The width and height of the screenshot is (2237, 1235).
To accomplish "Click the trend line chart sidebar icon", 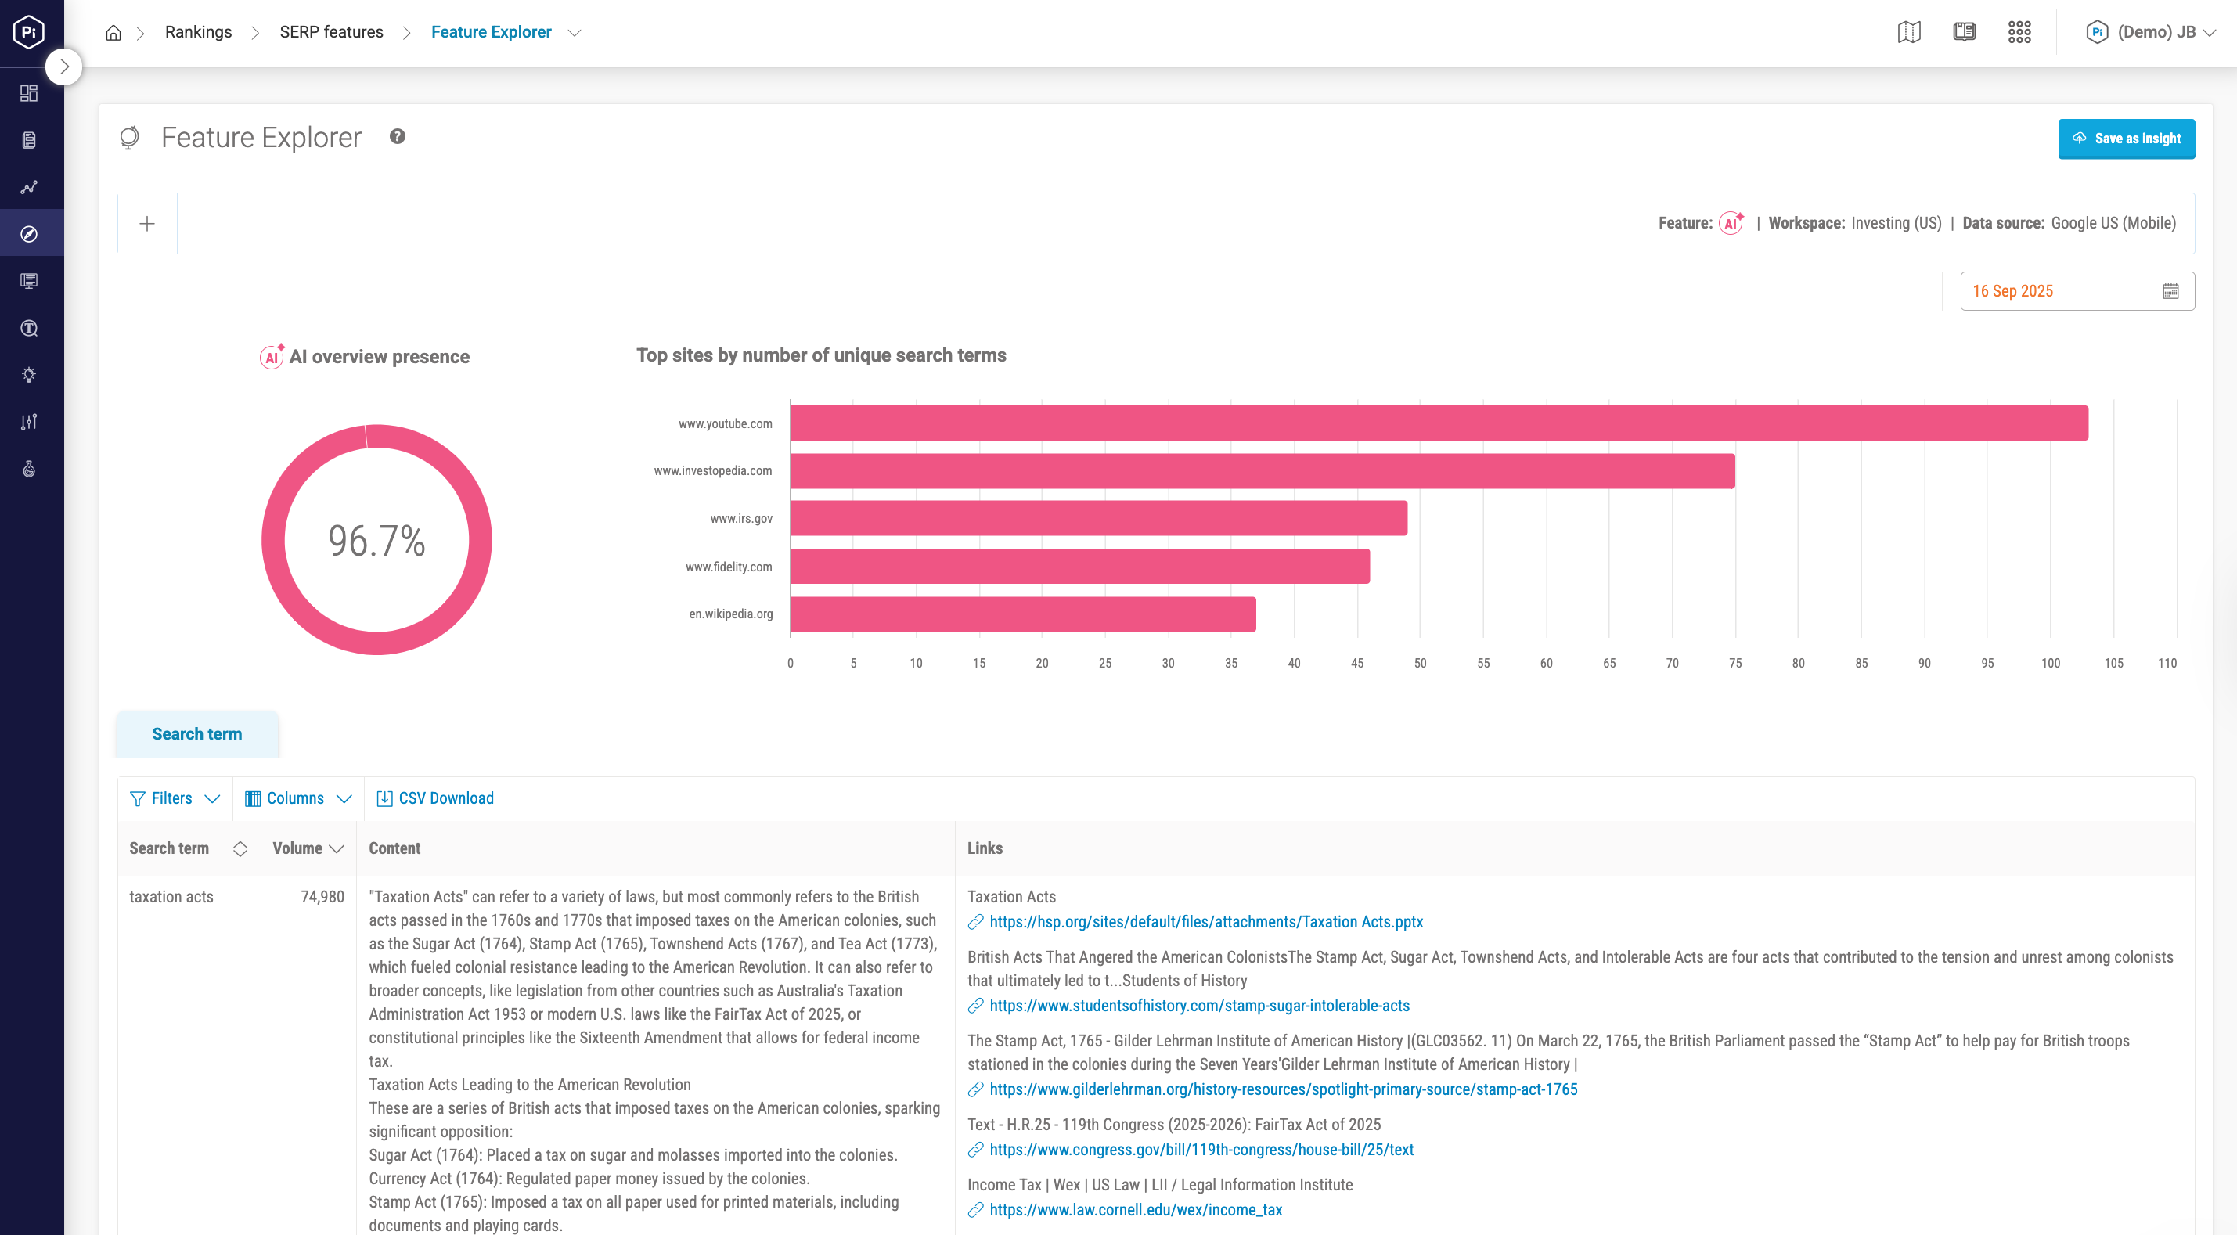I will click(29, 187).
